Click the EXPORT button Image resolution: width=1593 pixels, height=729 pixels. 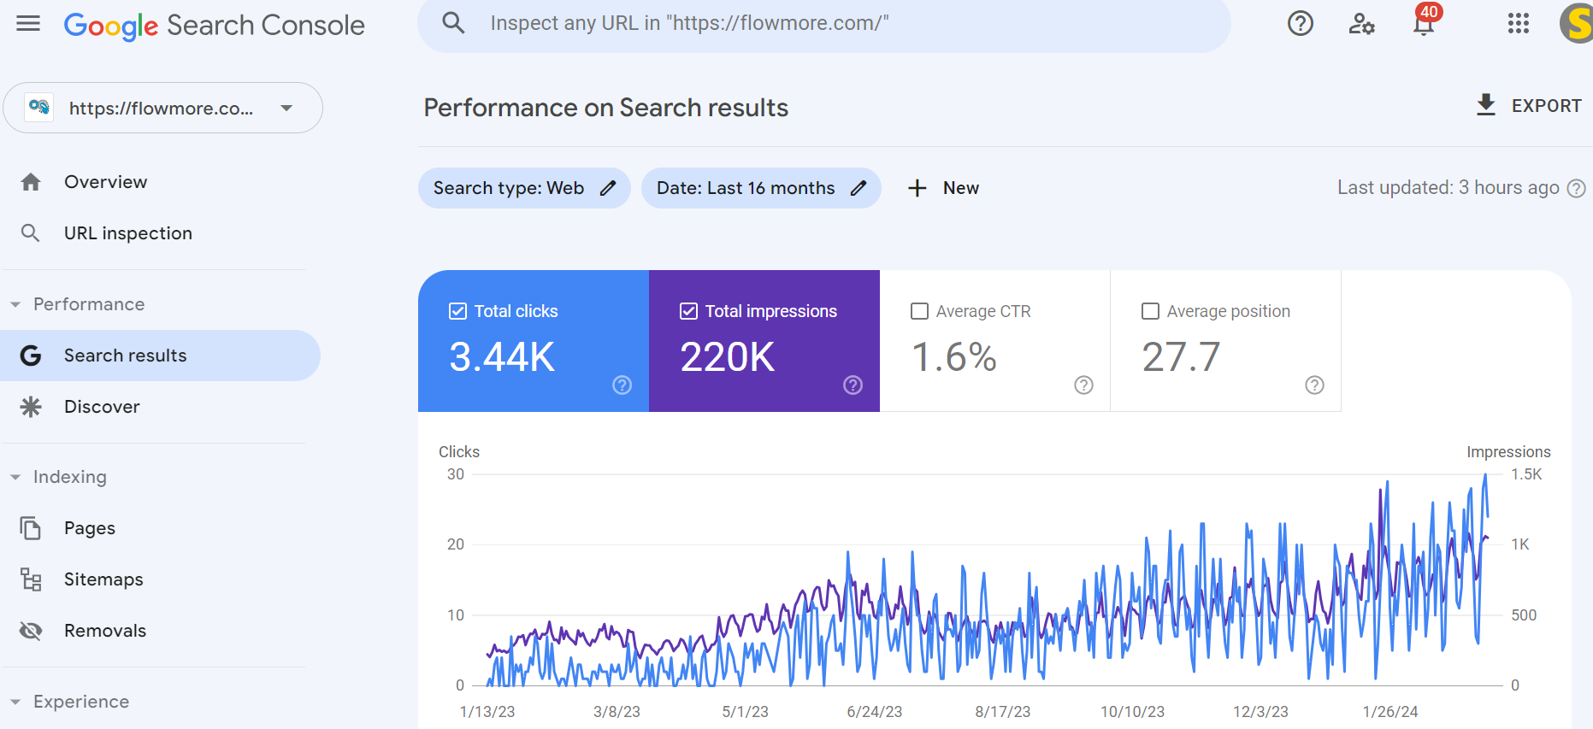tap(1529, 105)
